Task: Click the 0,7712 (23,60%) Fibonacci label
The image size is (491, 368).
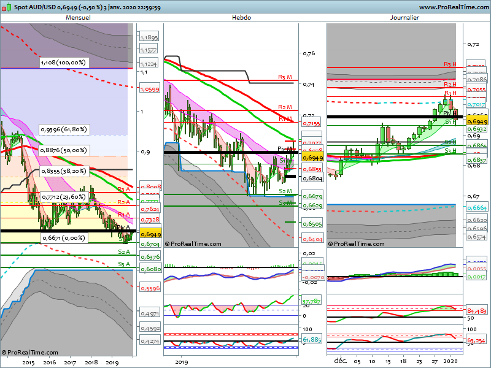Action: coord(64,197)
